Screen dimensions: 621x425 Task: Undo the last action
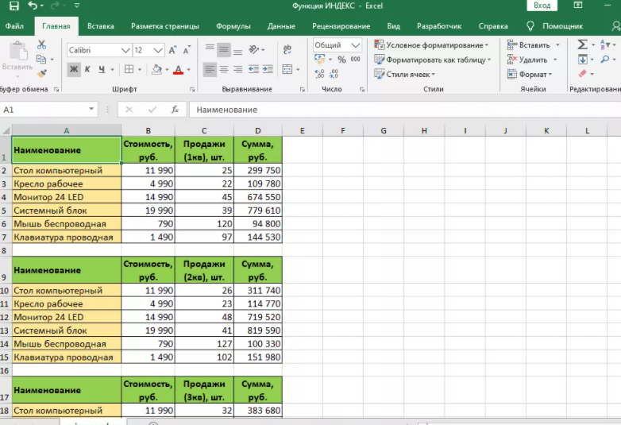33,6
